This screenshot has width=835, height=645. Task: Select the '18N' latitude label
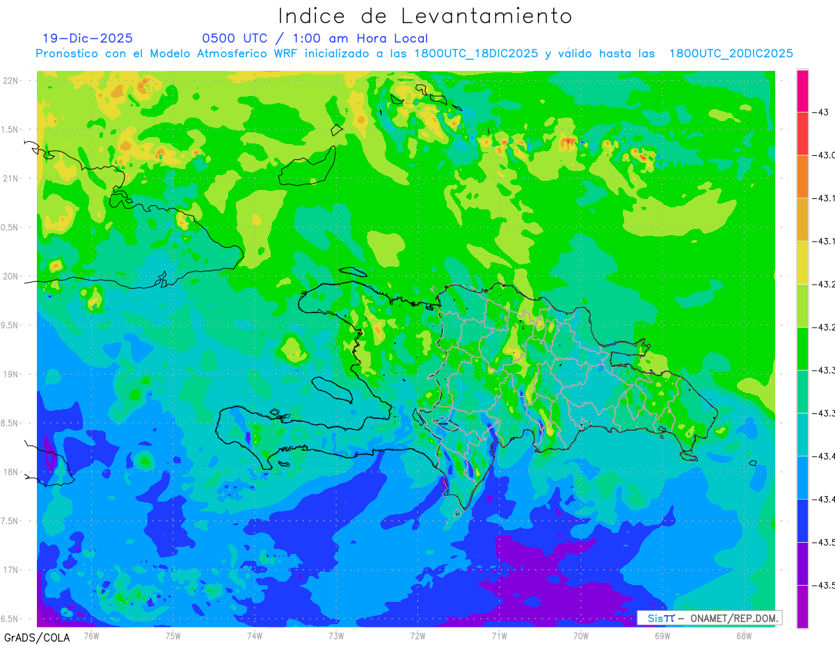[x=10, y=472]
